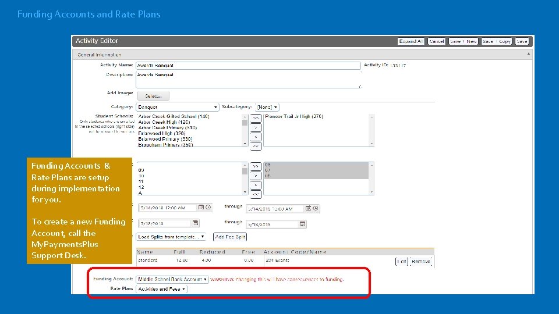Open calendar picker for through datetime 5/14/2019

(x=309, y=208)
